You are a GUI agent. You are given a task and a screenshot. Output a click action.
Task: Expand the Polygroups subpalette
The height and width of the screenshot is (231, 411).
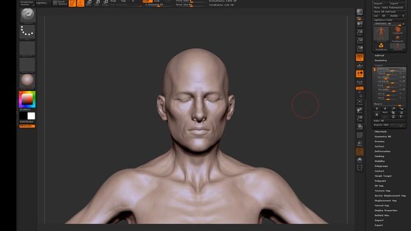[x=381, y=166]
